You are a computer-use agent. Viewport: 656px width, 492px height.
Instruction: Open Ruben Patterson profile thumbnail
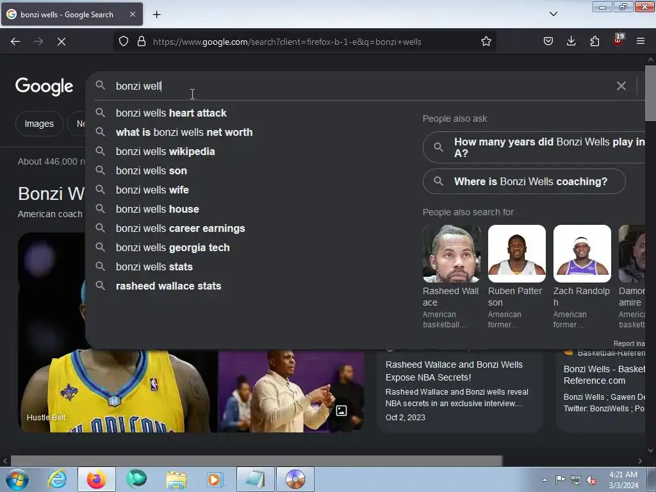tap(517, 254)
